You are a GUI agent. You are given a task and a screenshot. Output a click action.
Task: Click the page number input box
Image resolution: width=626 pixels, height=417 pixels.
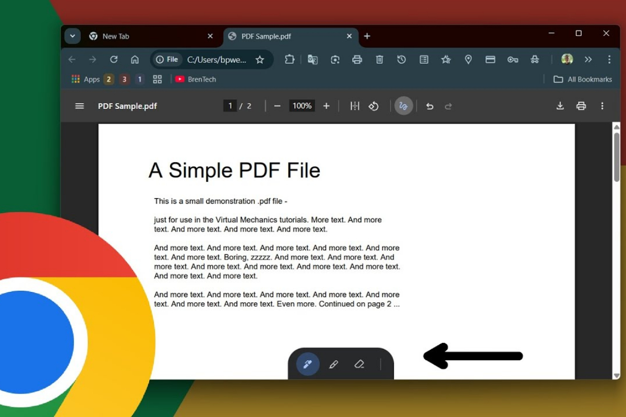tap(230, 106)
